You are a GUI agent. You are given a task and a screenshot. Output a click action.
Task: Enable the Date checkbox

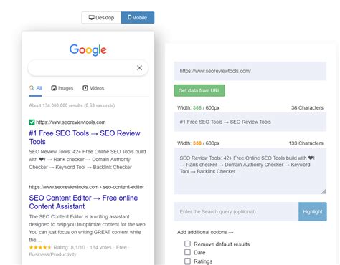click(x=187, y=252)
